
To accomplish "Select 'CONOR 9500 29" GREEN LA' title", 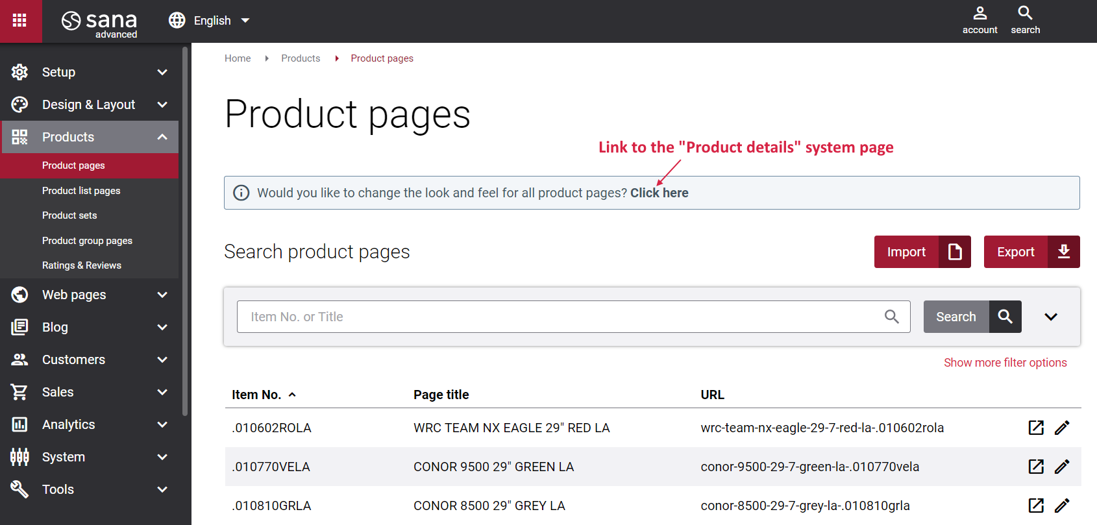I will [493, 467].
